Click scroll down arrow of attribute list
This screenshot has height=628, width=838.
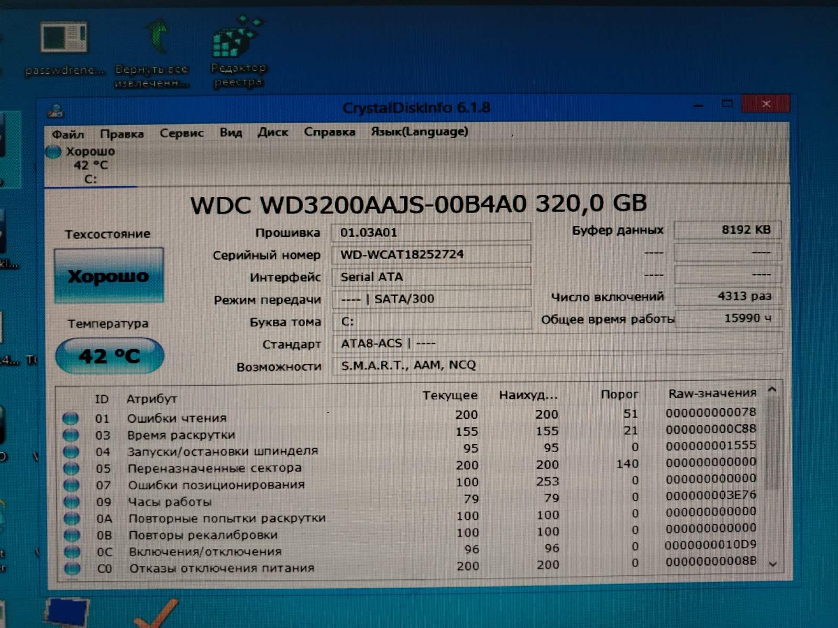773,564
